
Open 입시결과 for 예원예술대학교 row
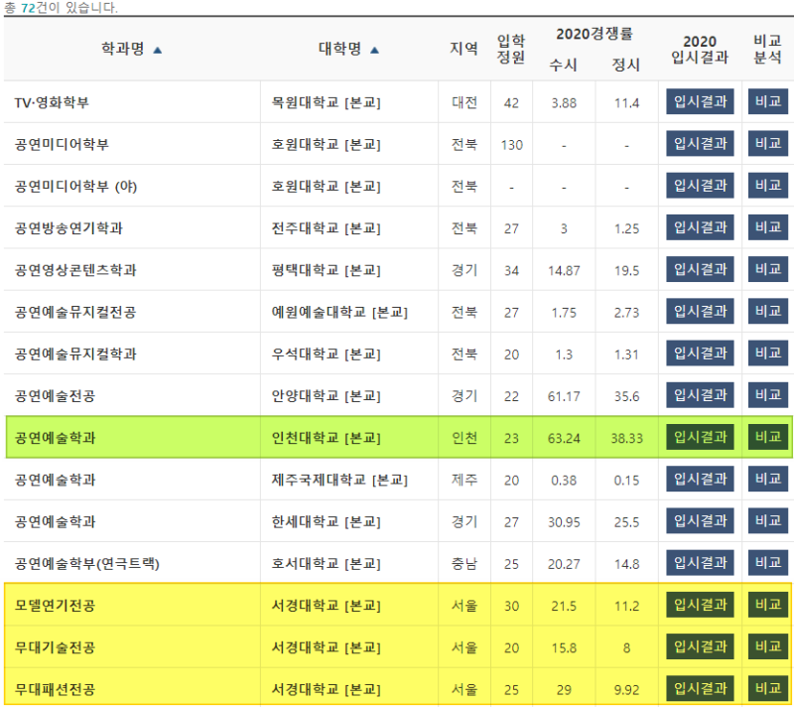coord(700,312)
